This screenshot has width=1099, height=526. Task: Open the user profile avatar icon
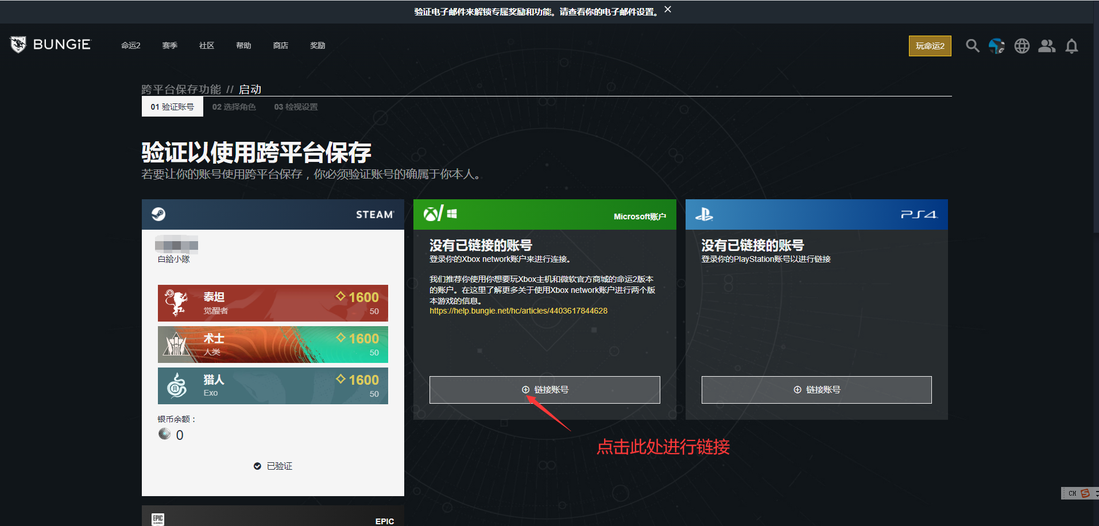click(x=996, y=46)
